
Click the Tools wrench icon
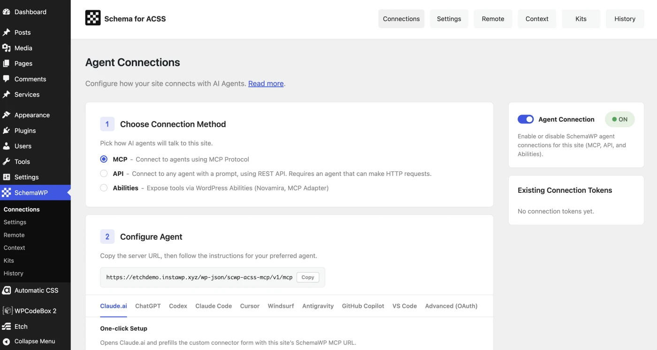pyautogui.click(x=7, y=161)
